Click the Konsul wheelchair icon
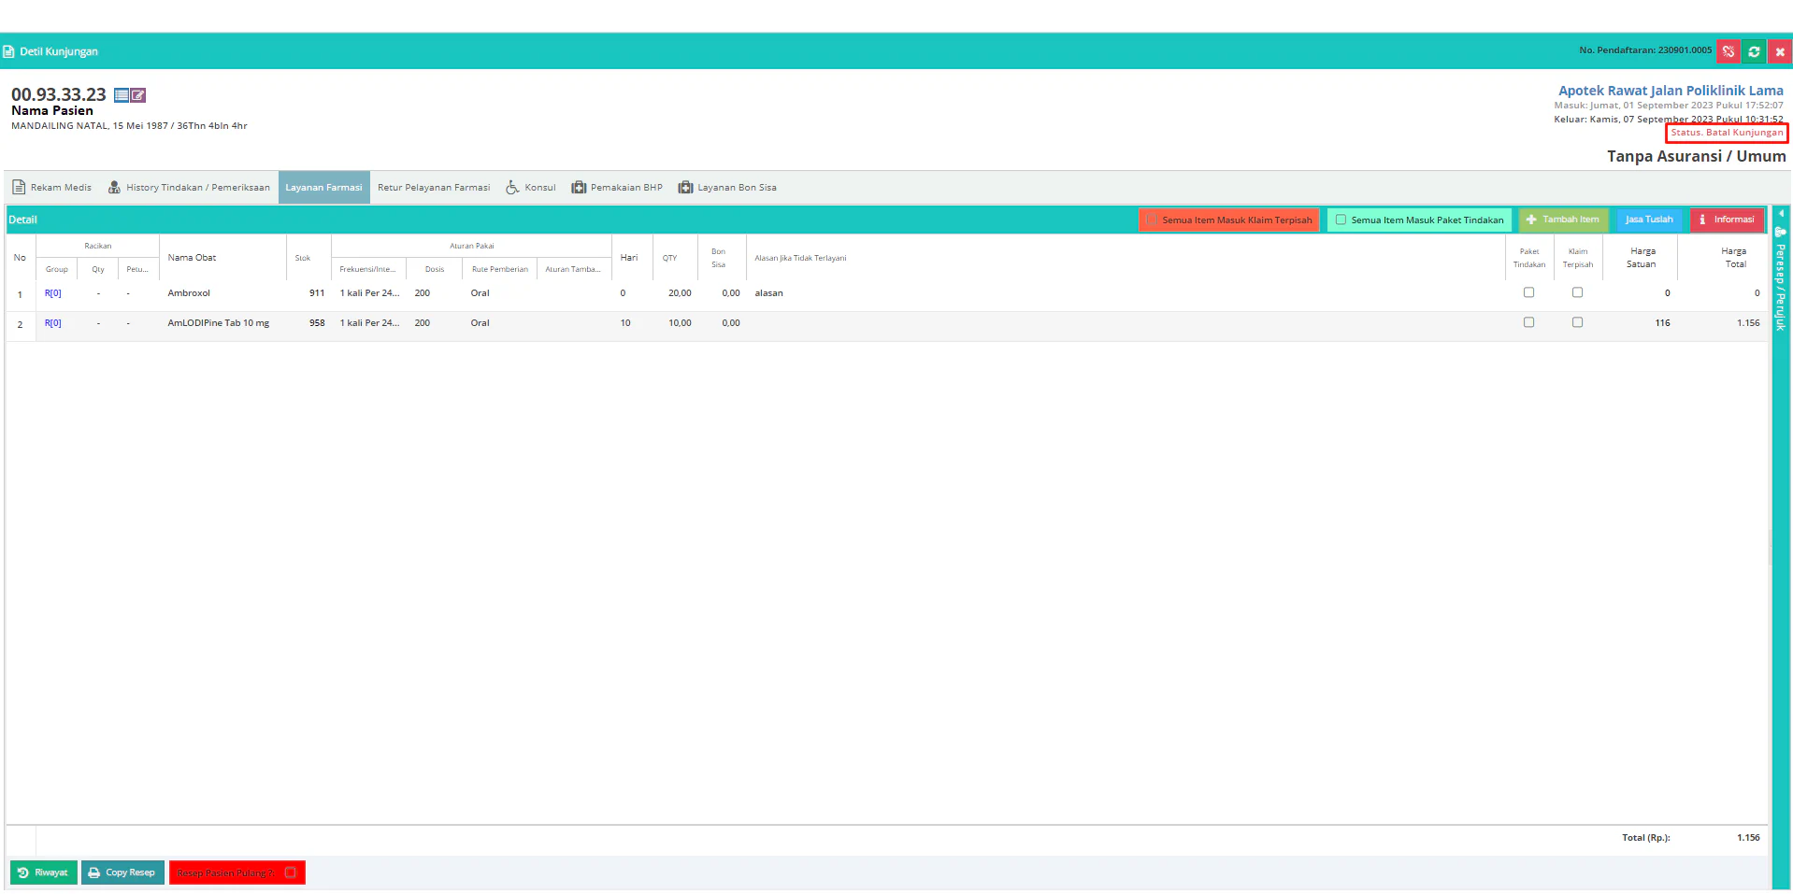The width and height of the screenshot is (1793, 894). tap(512, 188)
